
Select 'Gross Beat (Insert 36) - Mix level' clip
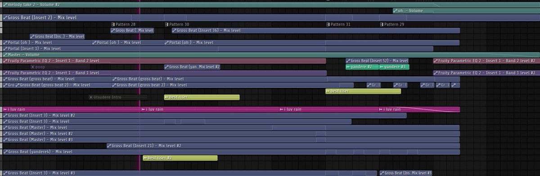coord(315,31)
